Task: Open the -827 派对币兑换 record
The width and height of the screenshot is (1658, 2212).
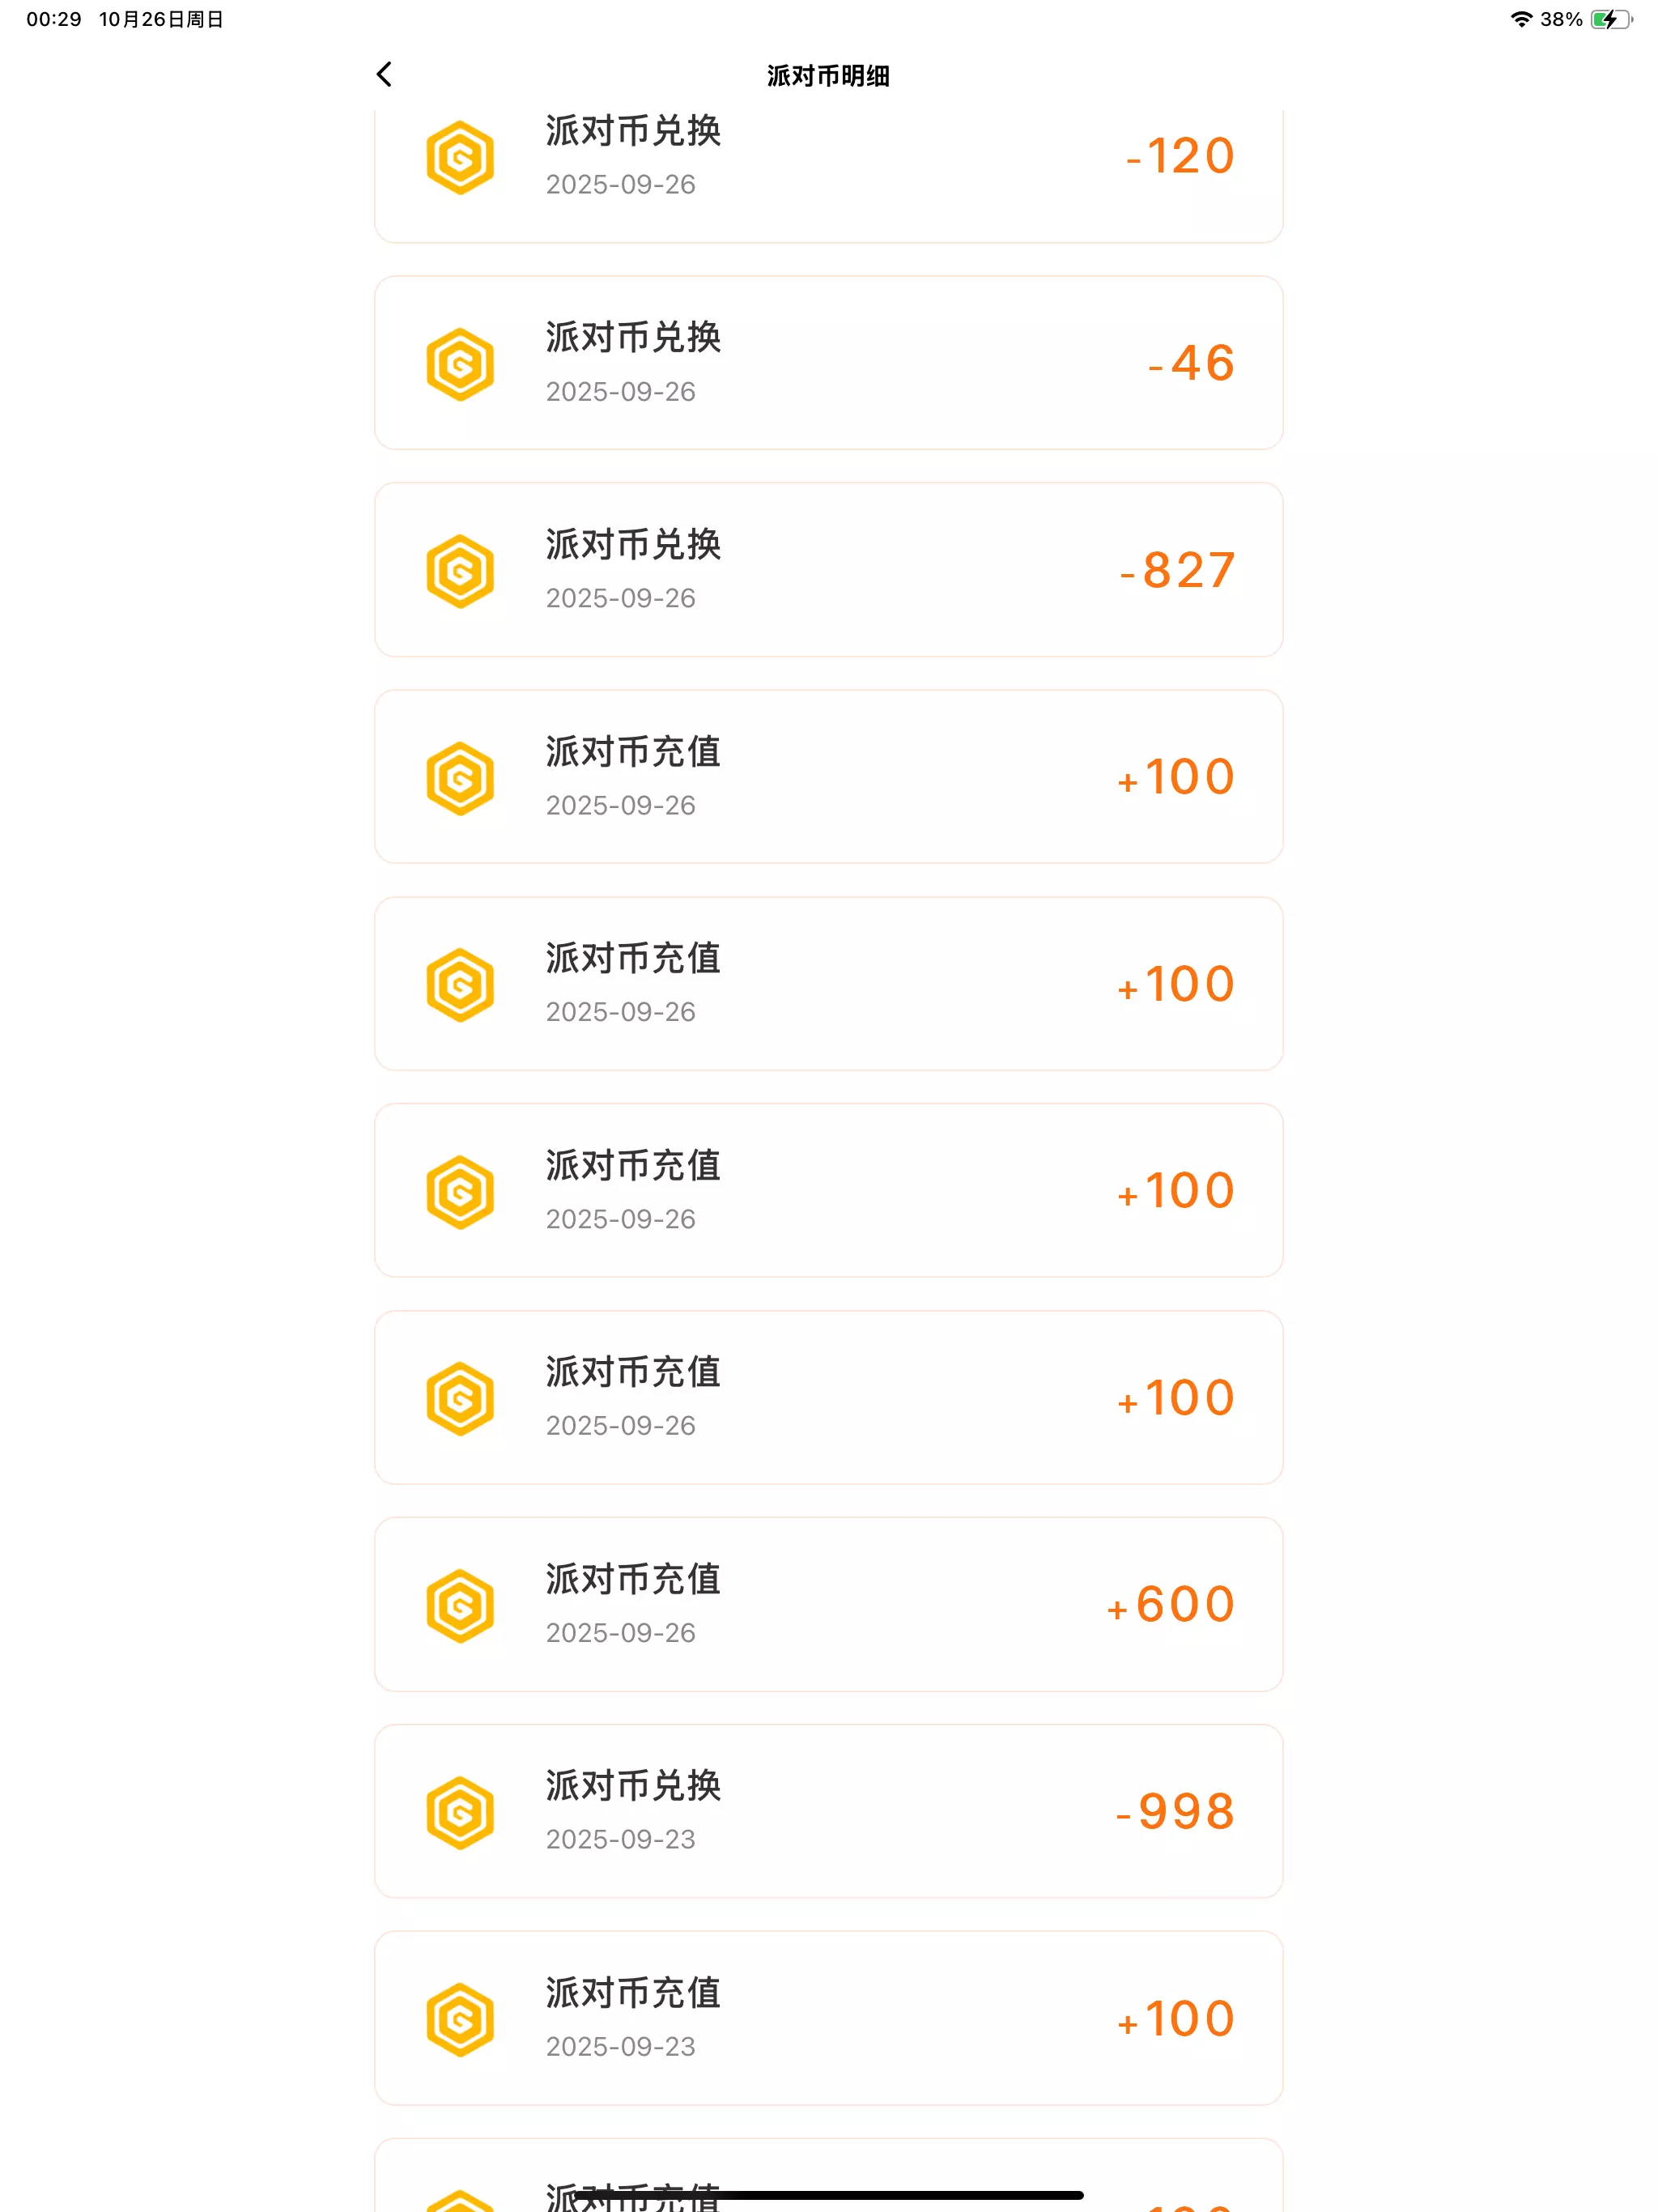Action: tap(828, 570)
